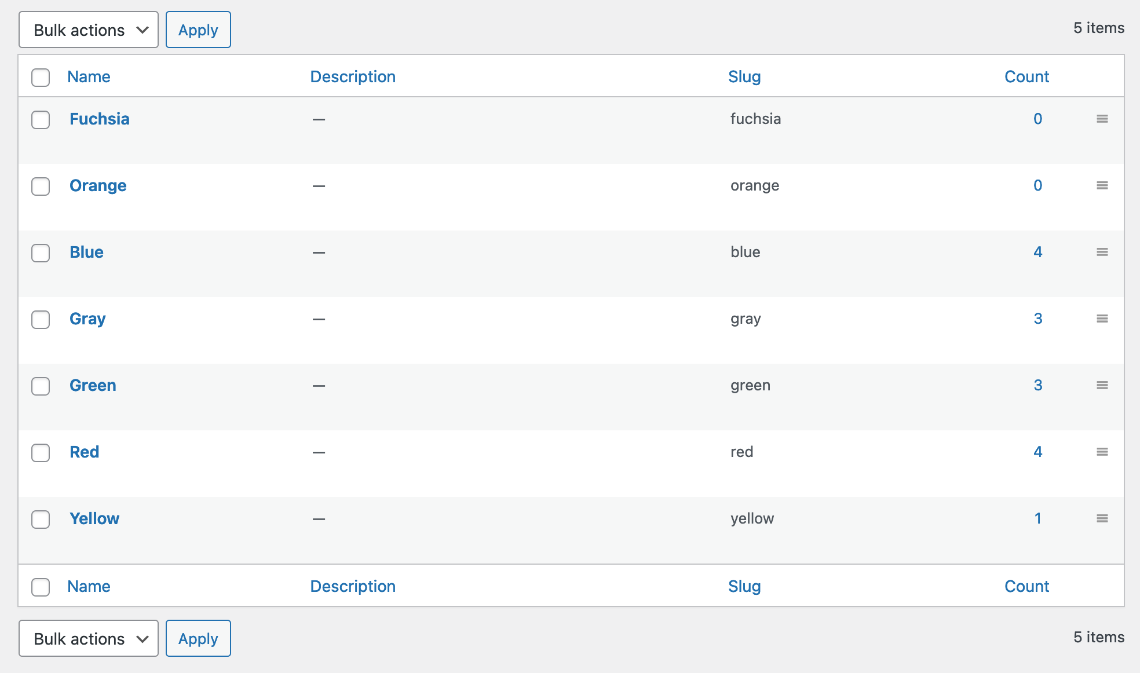
Task: Click the row handle icon beside Blue
Action: tap(1103, 252)
